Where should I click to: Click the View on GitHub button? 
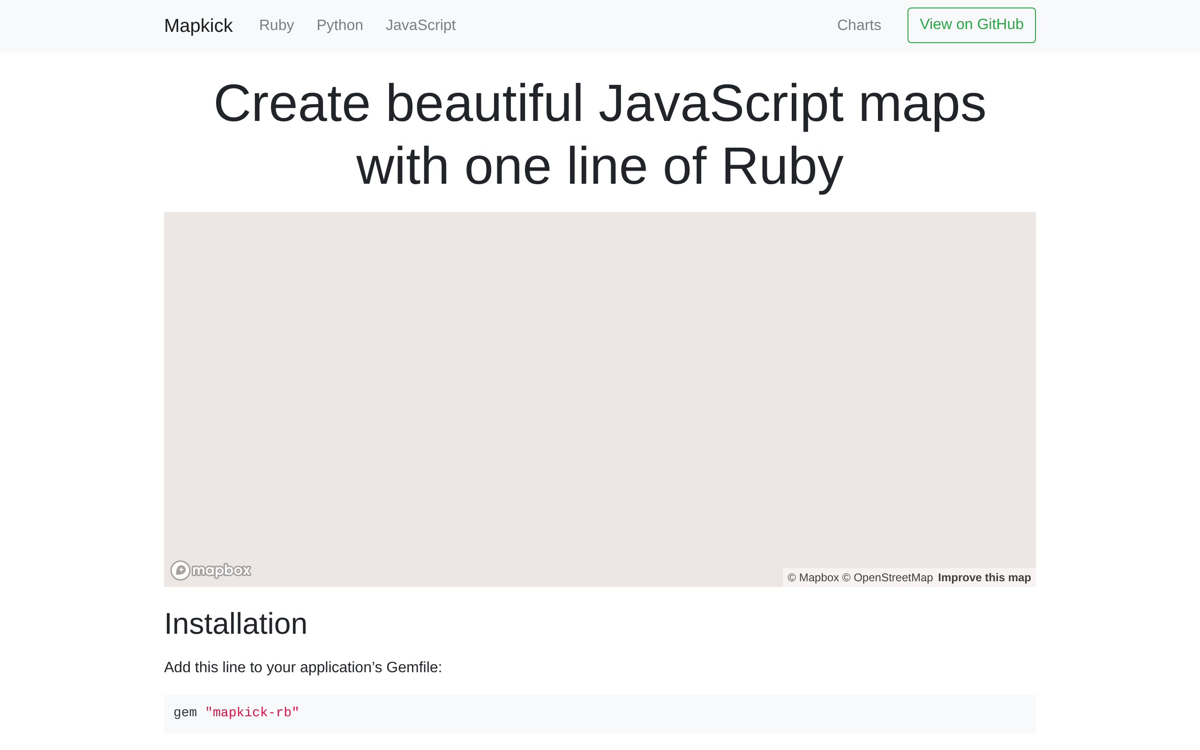[971, 25]
